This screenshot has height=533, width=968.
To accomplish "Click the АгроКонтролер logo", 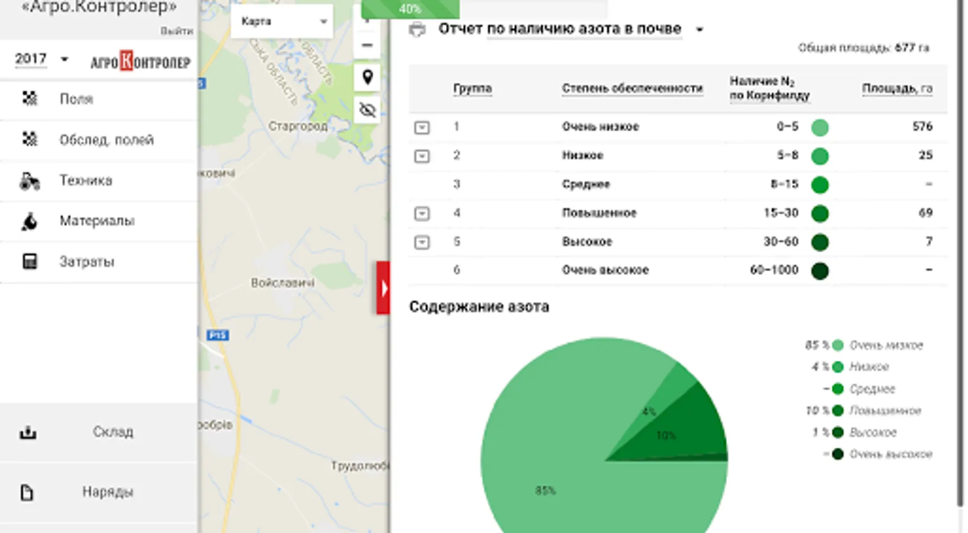I will coord(140,61).
